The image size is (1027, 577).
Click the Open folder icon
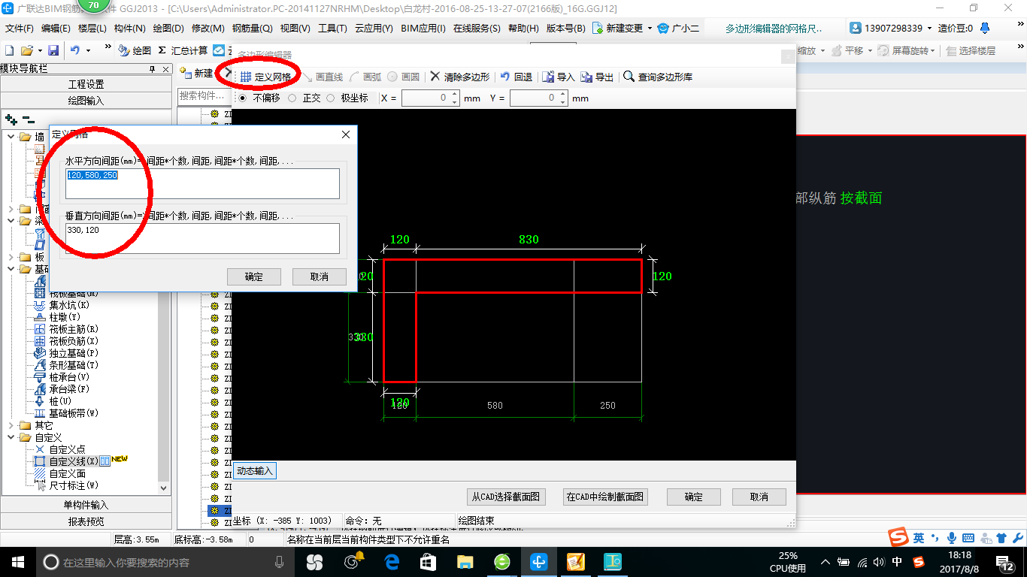pos(26,50)
